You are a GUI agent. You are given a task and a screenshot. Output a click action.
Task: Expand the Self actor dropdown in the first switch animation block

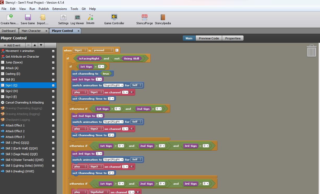[x=137, y=85]
